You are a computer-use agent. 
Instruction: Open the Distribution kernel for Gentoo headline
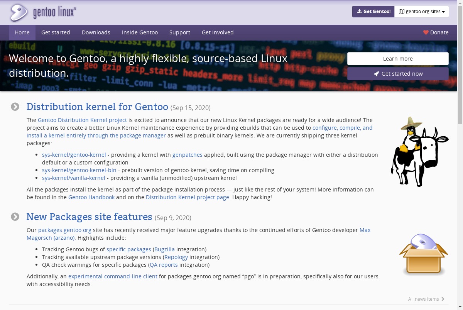97,107
